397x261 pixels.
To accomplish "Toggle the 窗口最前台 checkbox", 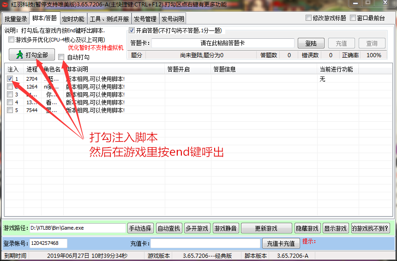I will 353,18.
